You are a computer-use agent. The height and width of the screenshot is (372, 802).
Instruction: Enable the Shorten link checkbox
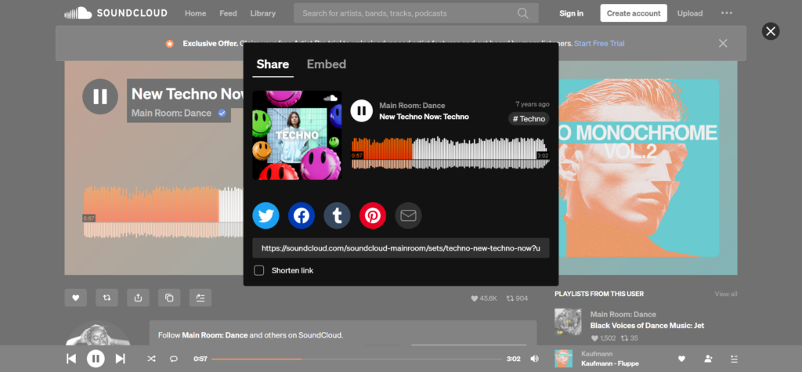[258, 270]
